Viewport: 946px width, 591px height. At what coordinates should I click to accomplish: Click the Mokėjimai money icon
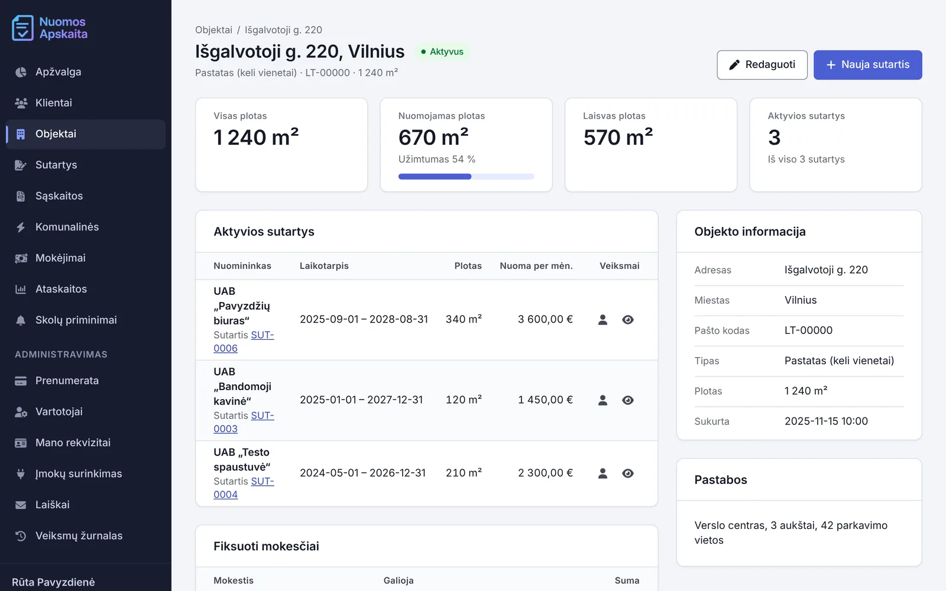21,258
